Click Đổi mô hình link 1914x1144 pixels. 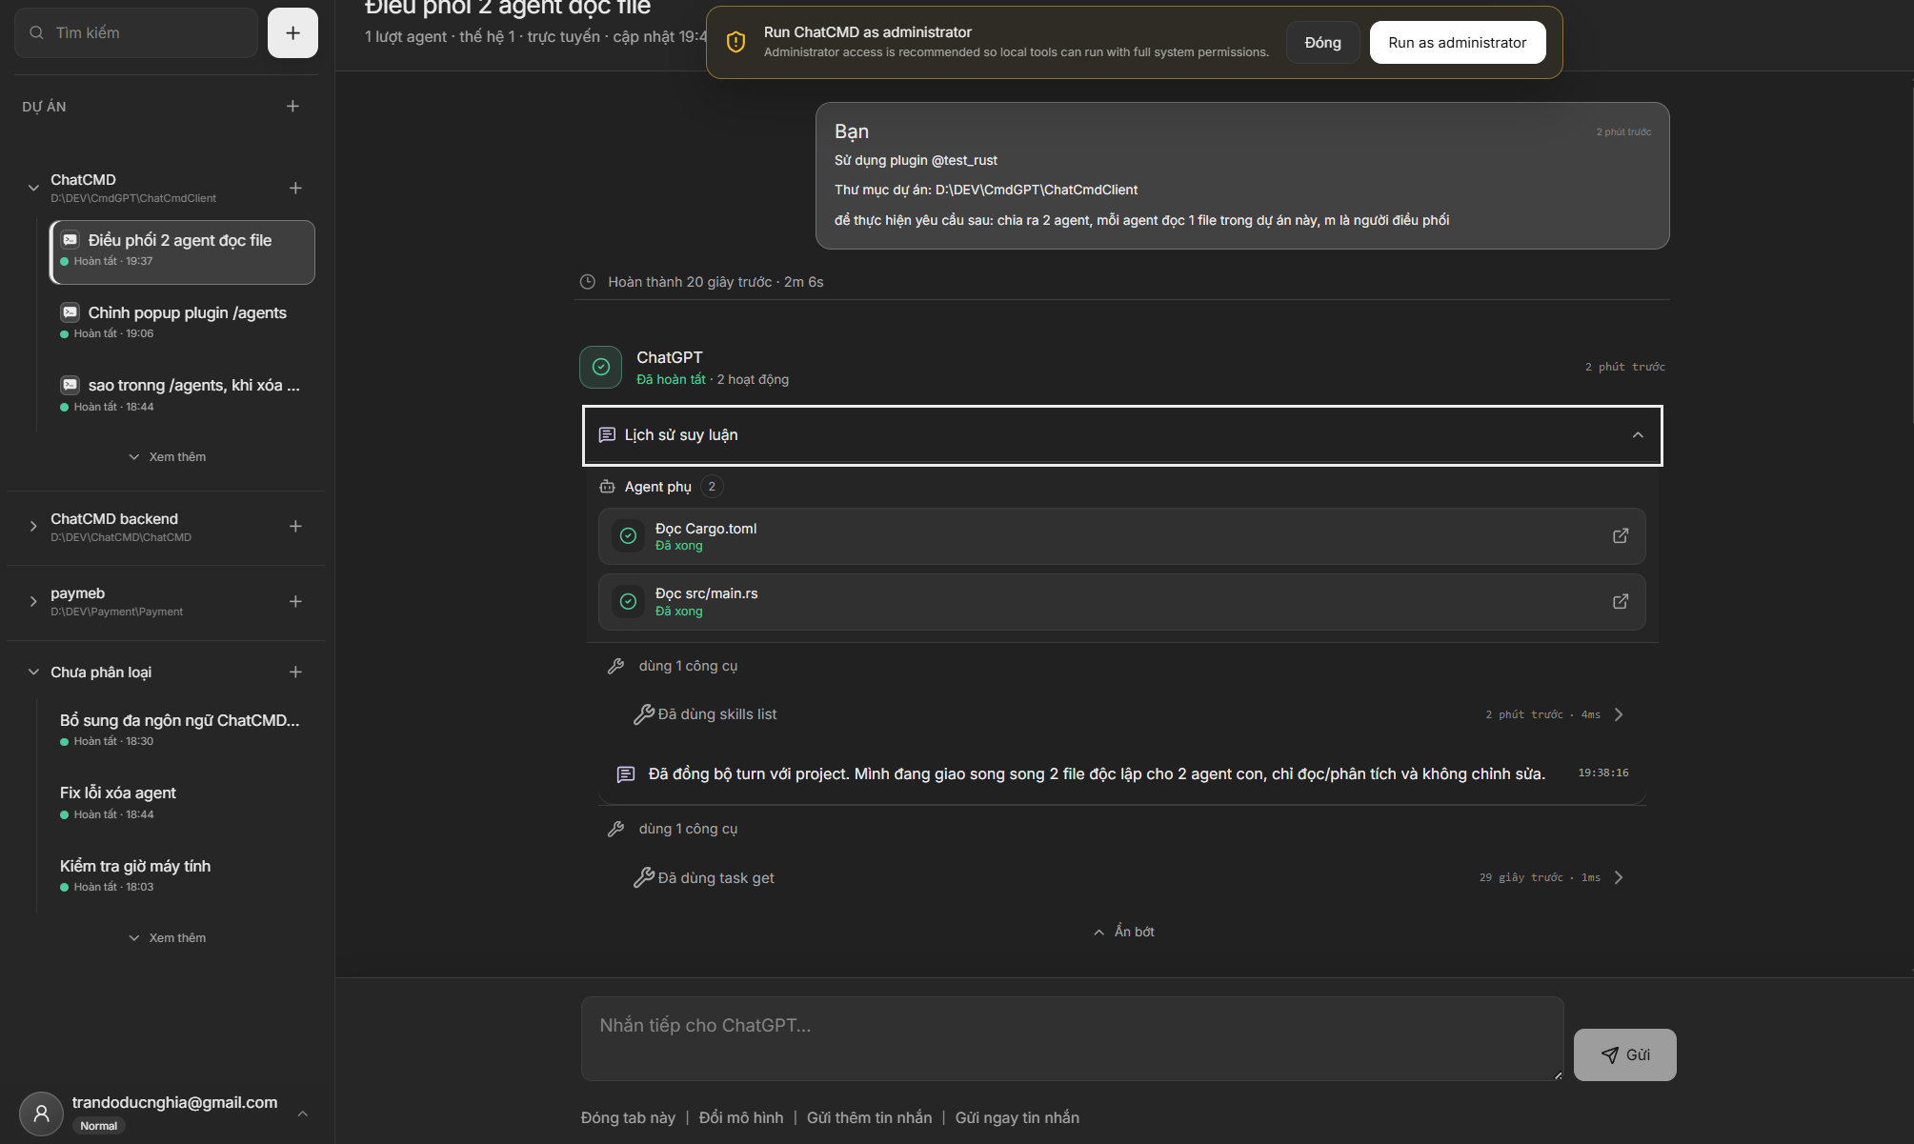click(740, 1117)
